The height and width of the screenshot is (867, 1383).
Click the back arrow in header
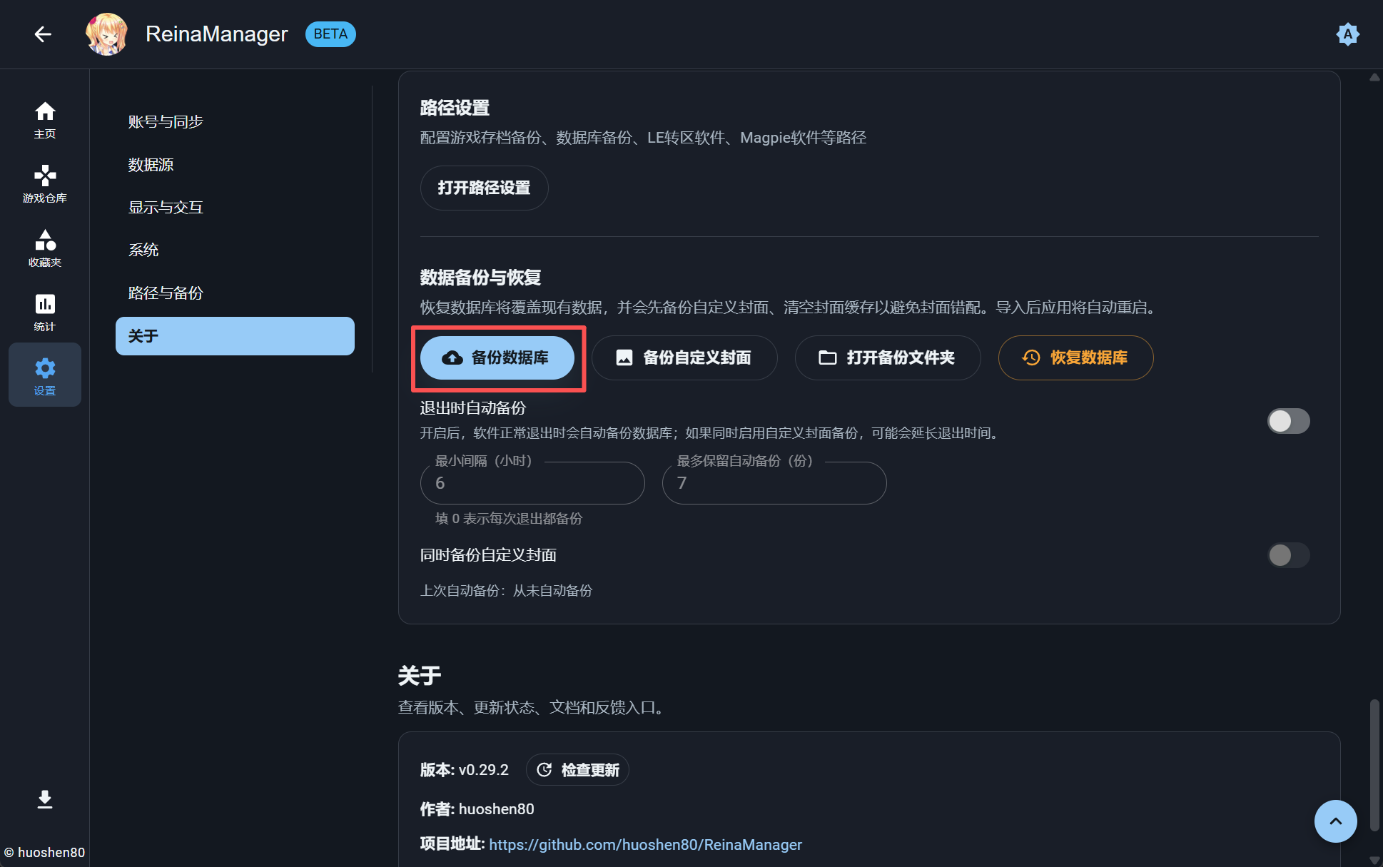(x=43, y=34)
